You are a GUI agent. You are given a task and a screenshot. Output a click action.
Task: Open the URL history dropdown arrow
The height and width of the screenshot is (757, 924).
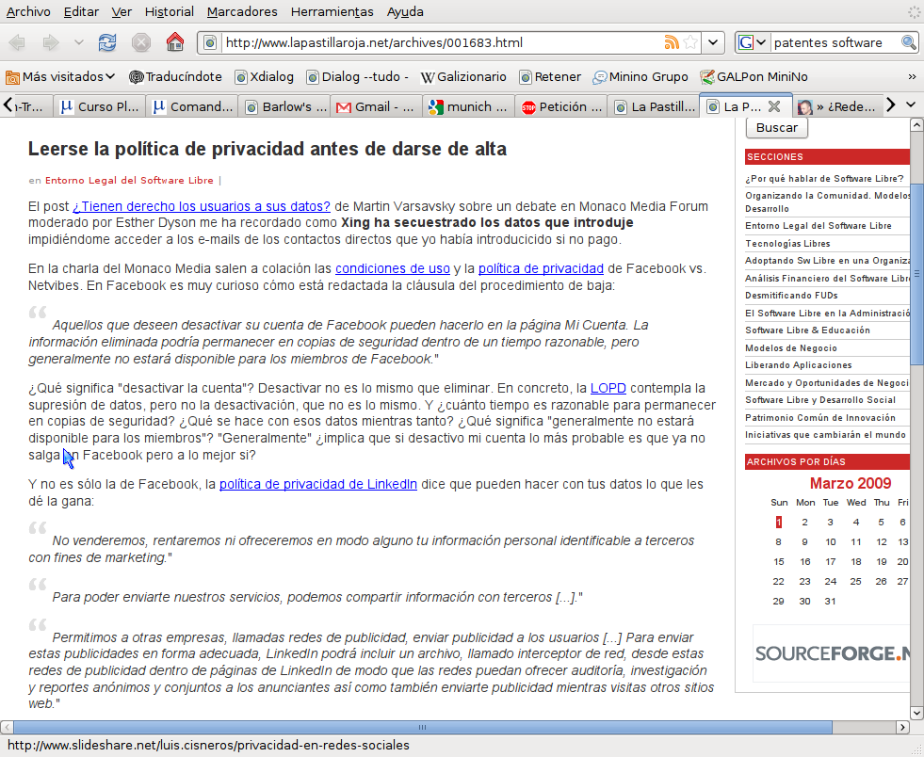coord(713,42)
